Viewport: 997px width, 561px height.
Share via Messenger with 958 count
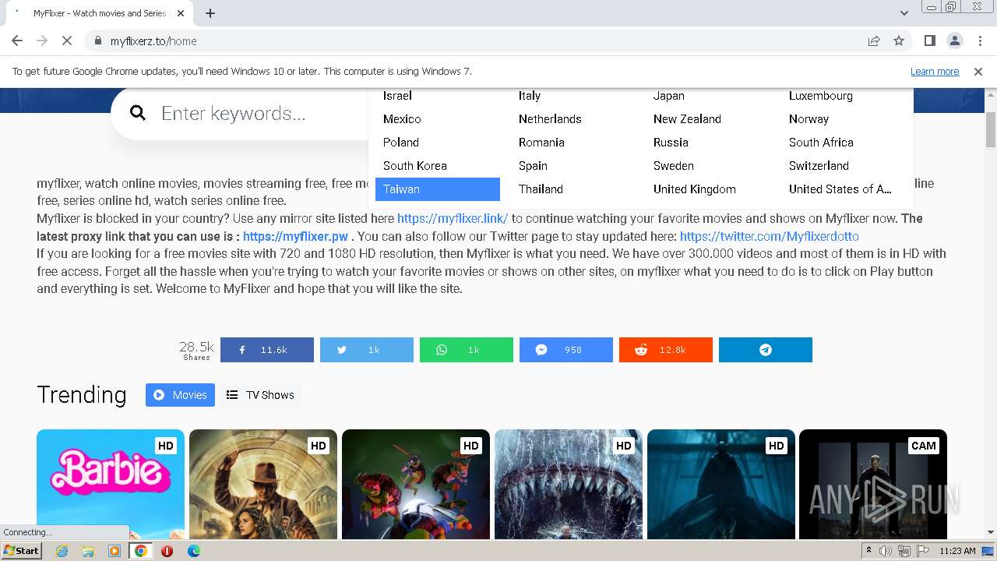pyautogui.click(x=566, y=350)
